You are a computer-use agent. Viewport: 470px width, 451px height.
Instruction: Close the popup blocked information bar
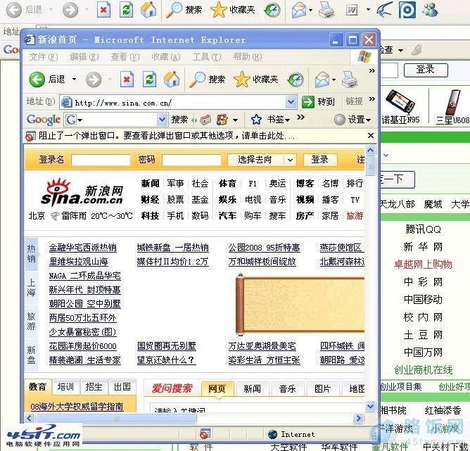(x=371, y=136)
